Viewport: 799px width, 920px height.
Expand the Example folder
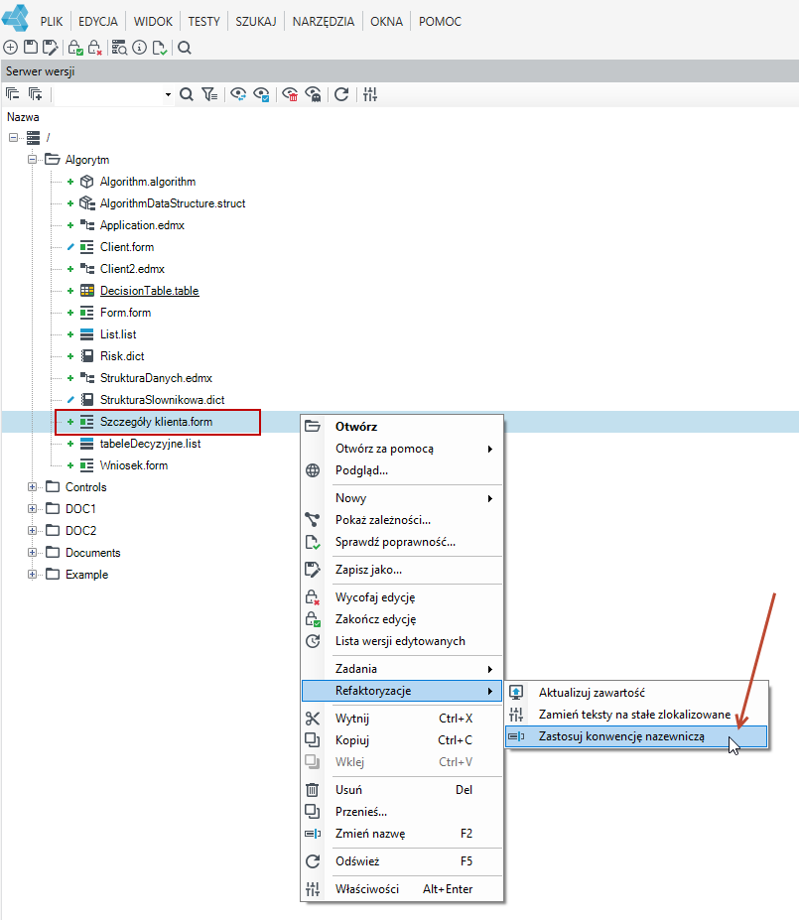pyautogui.click(x=33, y=575)
